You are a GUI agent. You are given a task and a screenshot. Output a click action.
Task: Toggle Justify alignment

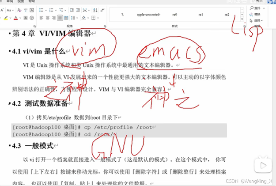point(60,18)
